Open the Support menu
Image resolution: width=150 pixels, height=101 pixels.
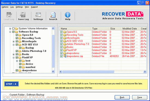point(34,7)
